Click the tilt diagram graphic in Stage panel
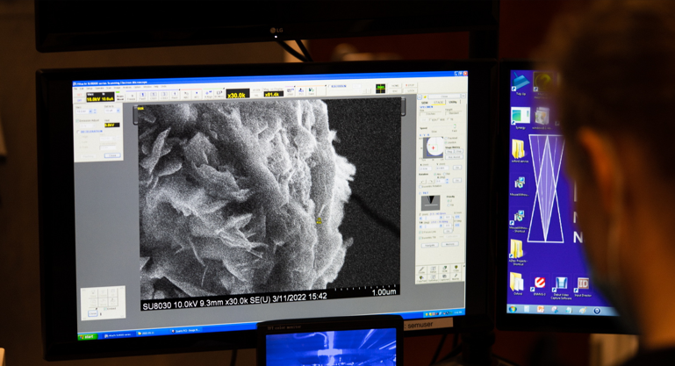The width and height of the screenshot is (675, 366). (430, 204)
